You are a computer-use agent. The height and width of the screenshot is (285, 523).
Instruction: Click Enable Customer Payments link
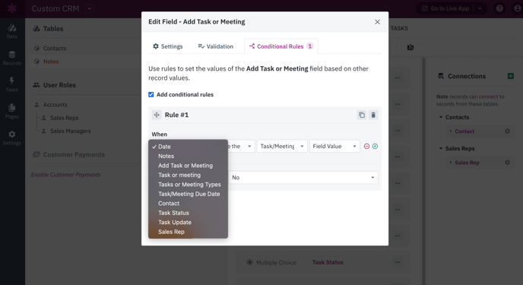click(65, 175)
